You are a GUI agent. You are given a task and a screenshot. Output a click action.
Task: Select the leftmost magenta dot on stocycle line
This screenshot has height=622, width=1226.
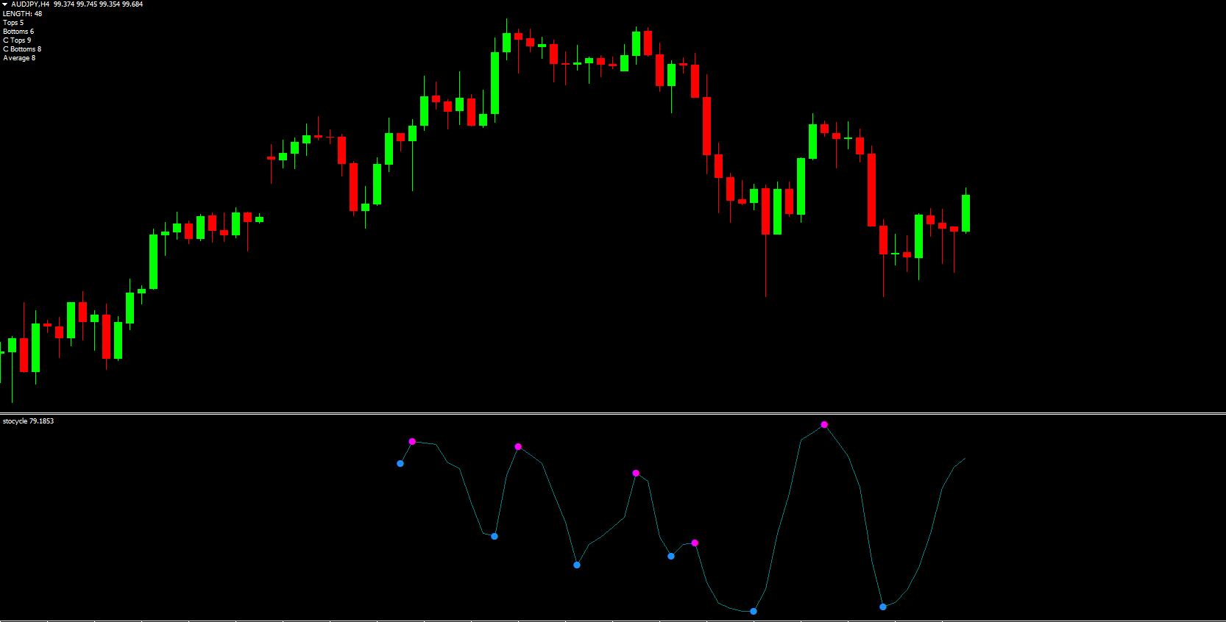[x=412, y=441]
